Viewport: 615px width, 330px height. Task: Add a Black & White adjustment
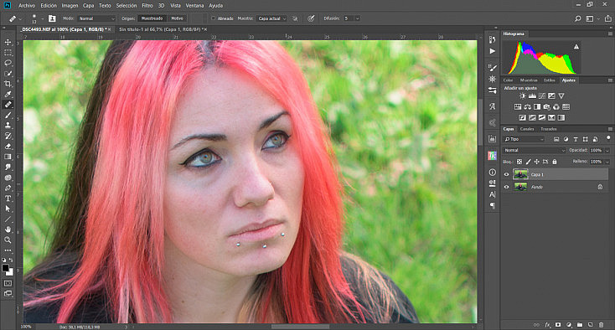[537, 107]
